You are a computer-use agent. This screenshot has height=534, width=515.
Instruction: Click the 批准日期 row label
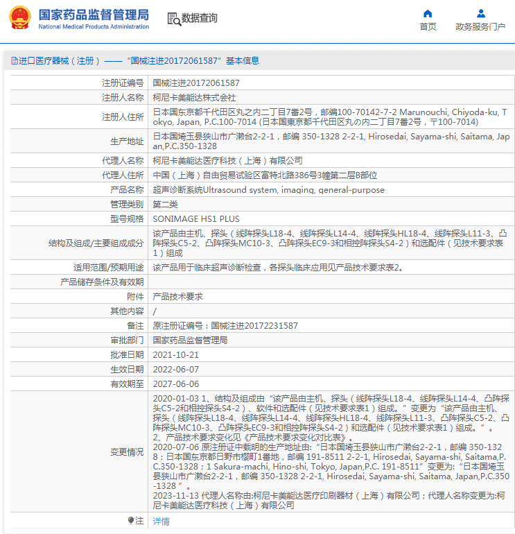pos(127,355)
